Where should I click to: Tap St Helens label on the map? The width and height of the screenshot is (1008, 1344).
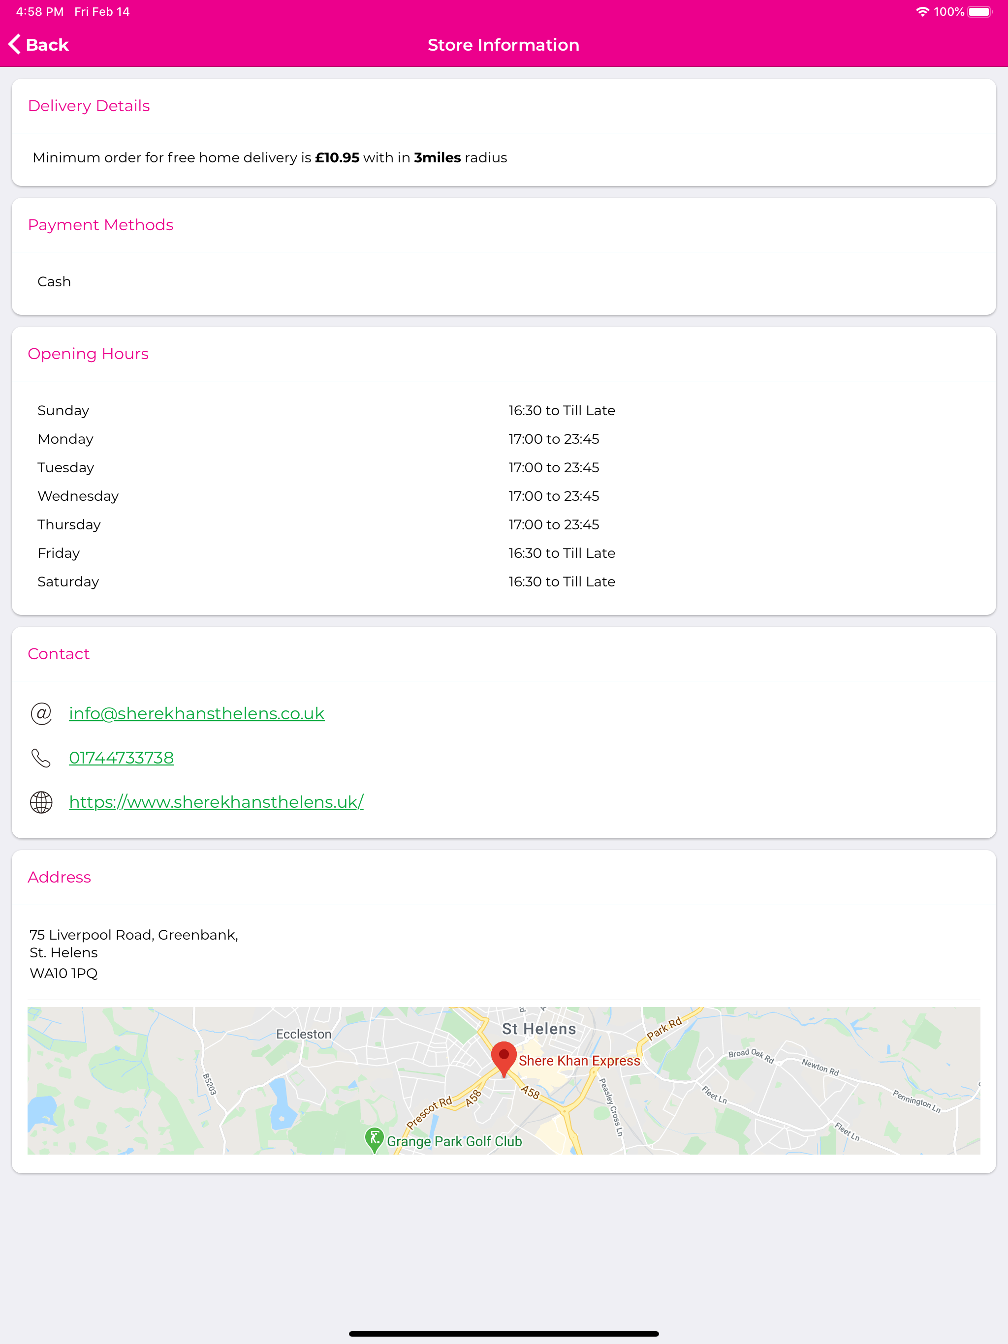click(538, 1029)
